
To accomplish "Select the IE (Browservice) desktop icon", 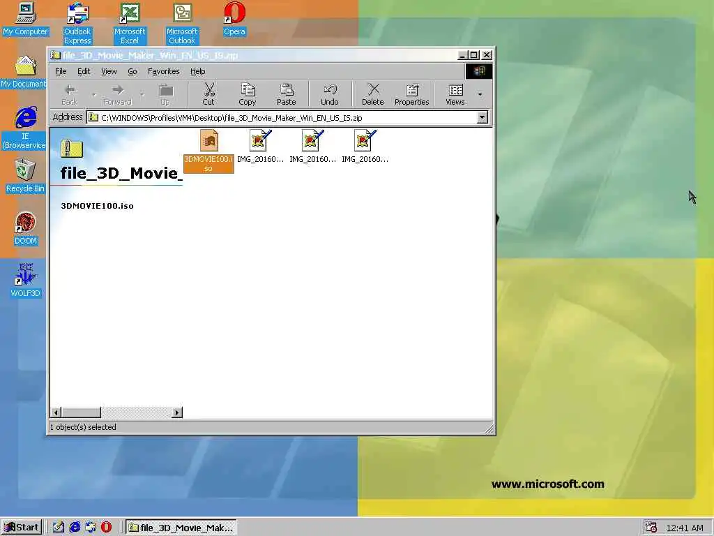I will [x=25, y=128].
